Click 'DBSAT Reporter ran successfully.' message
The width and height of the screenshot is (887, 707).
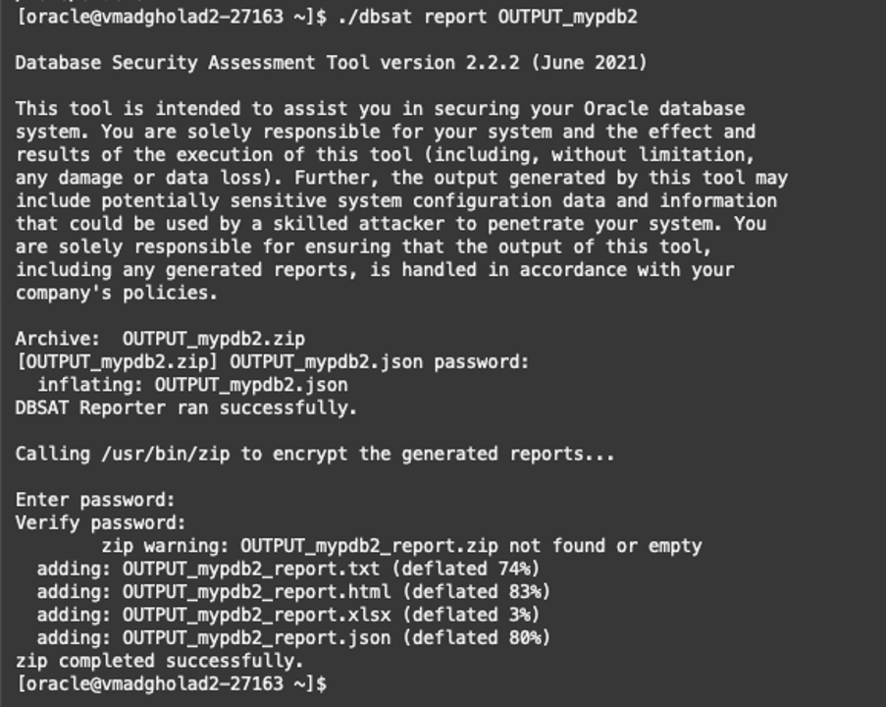tap(186, 408)
